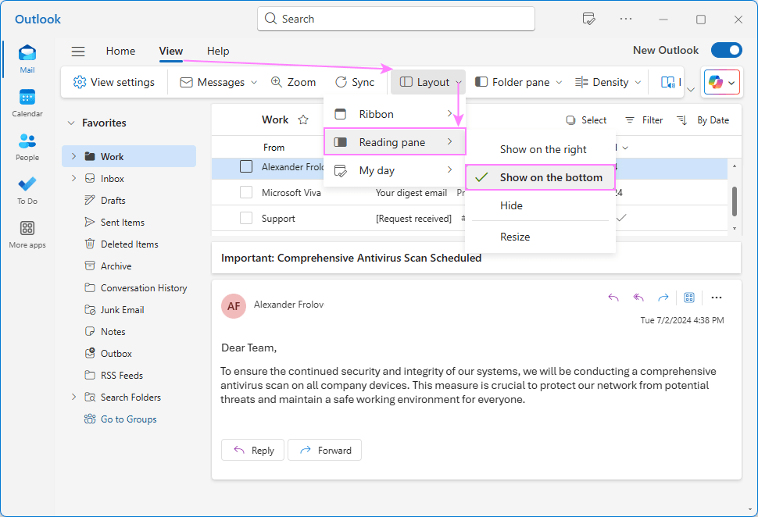This screenshot has width=758, height=517.
Task: Click in the Search box
Action: coord(396,19)
